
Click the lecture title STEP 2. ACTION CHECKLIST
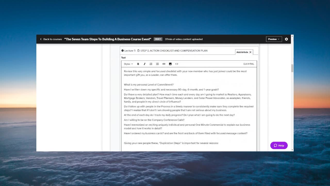pyautogui.click(x=174, y=51)
